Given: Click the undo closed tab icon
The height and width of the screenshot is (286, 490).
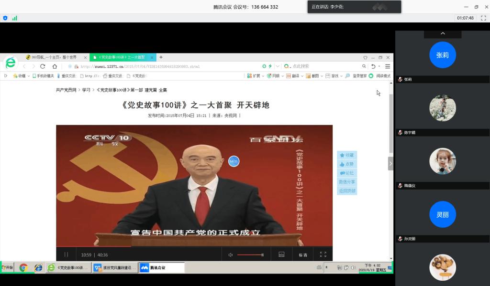Looking at the screenshot, I should 373,66.
